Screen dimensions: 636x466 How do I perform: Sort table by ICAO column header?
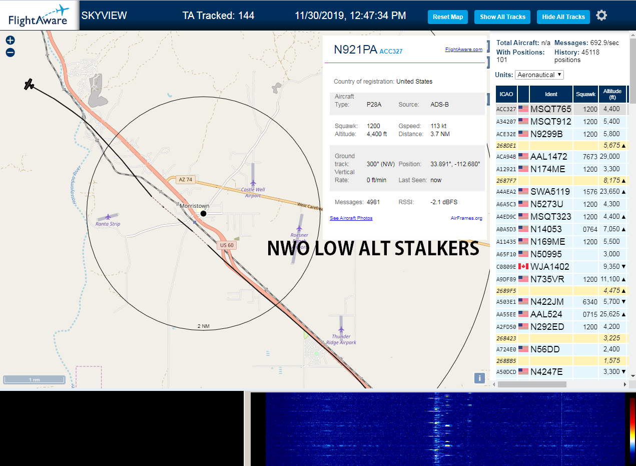coord(506,94)
